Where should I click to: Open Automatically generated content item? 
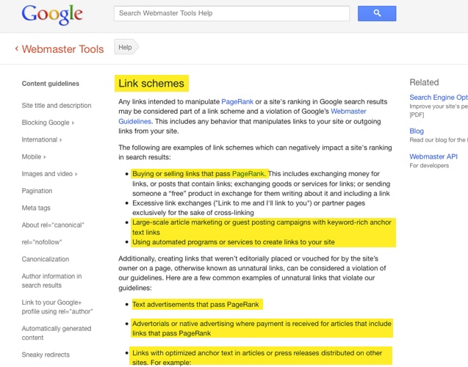pos(57,333)
